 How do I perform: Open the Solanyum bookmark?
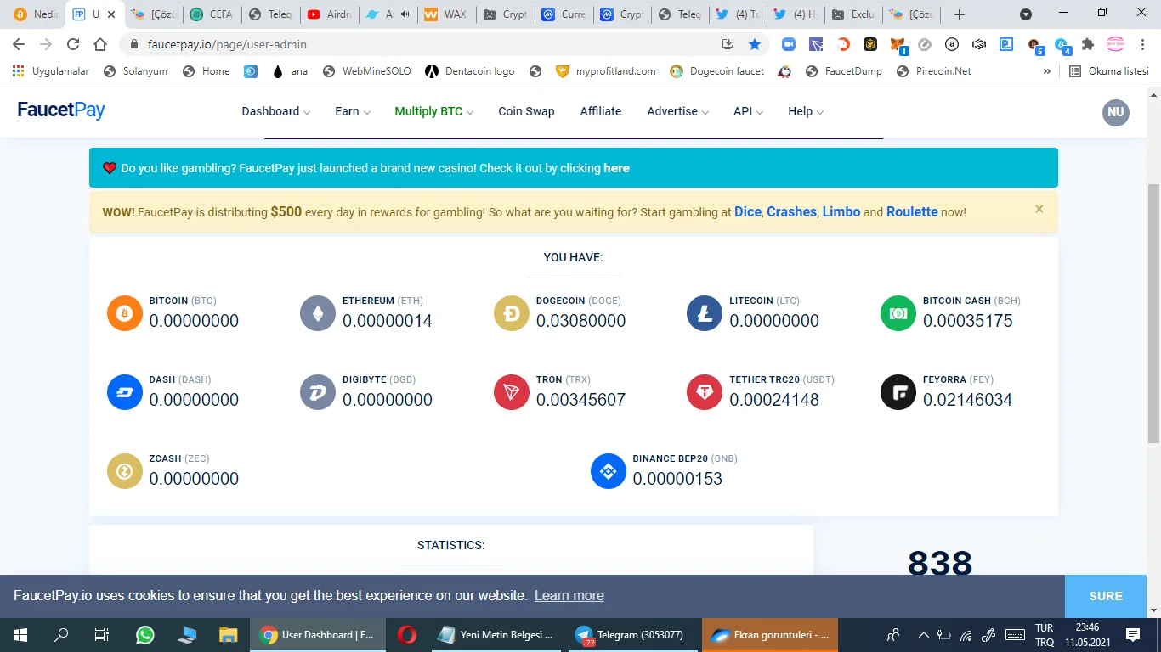(x=135, y=71)
